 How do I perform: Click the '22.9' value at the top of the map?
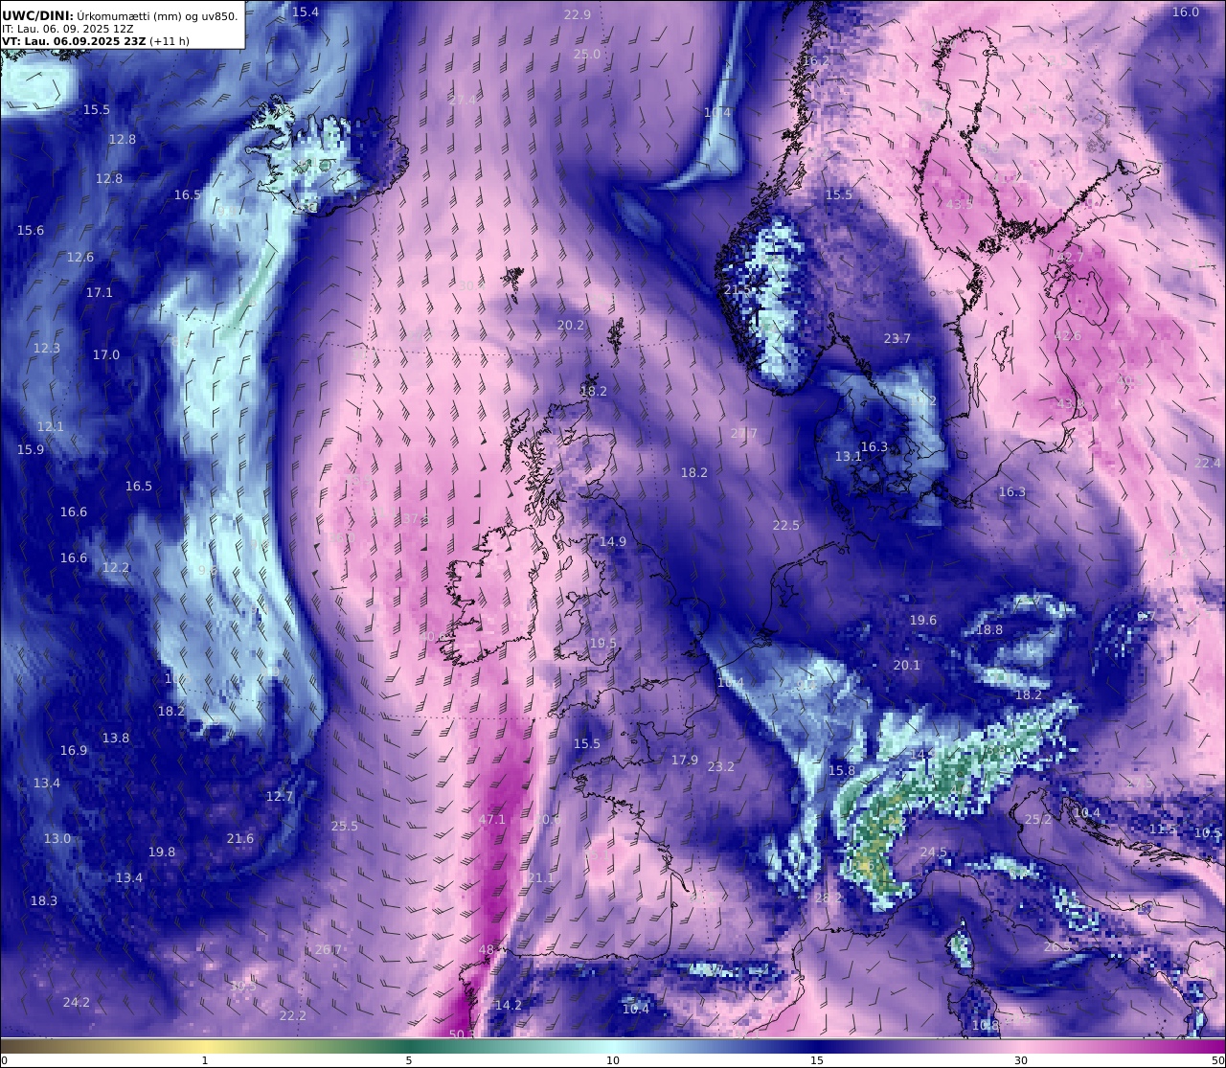tap(578, 14)
